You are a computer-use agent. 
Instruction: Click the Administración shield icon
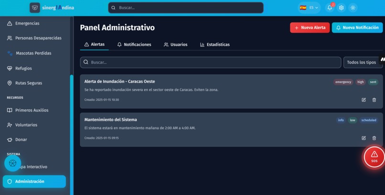point(10,182)
